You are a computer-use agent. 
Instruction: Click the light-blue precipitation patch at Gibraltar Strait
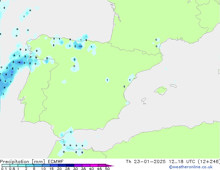click(66, 134)
